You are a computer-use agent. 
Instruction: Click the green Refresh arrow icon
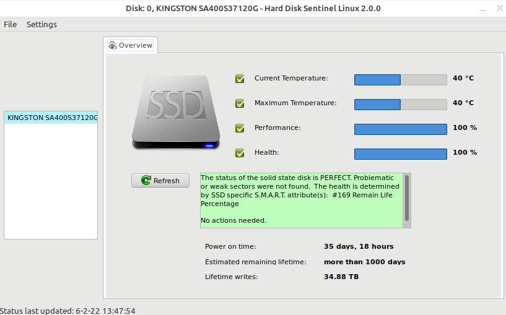tap(146, 180)
